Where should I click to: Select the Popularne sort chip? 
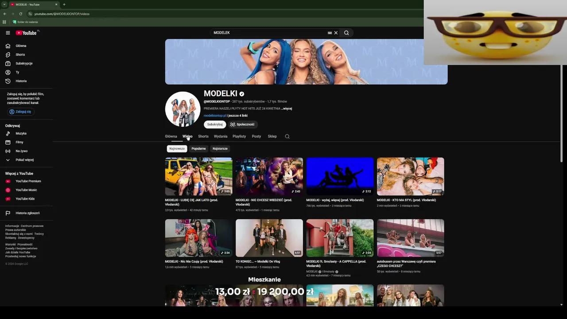198,149
